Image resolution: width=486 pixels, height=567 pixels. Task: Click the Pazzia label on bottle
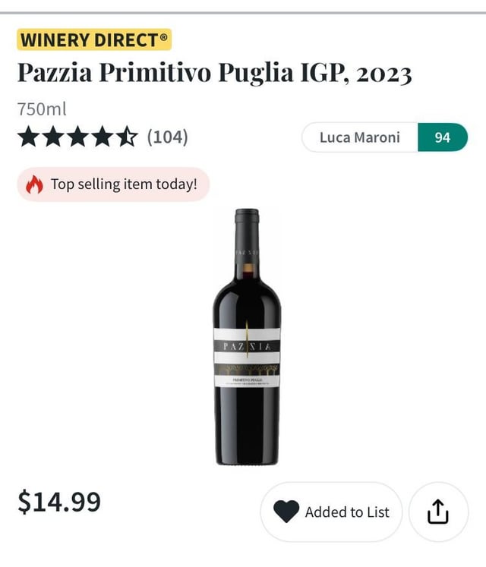click(x=247, y=346)
